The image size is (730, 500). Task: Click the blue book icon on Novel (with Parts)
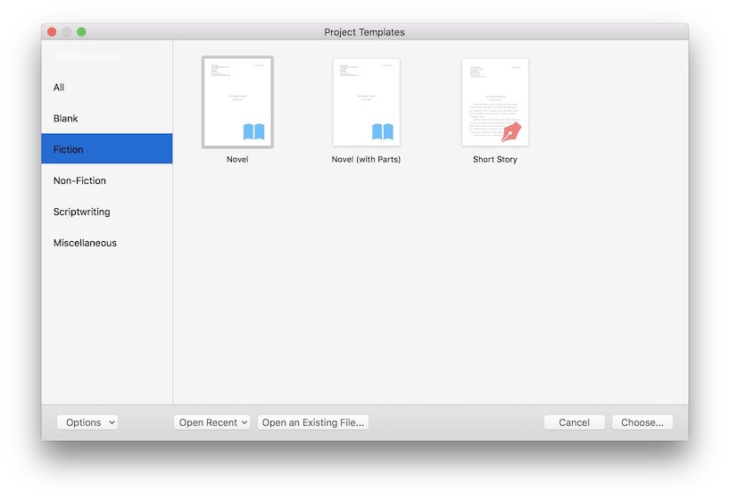pyautogui.click(x=383, y=132)
